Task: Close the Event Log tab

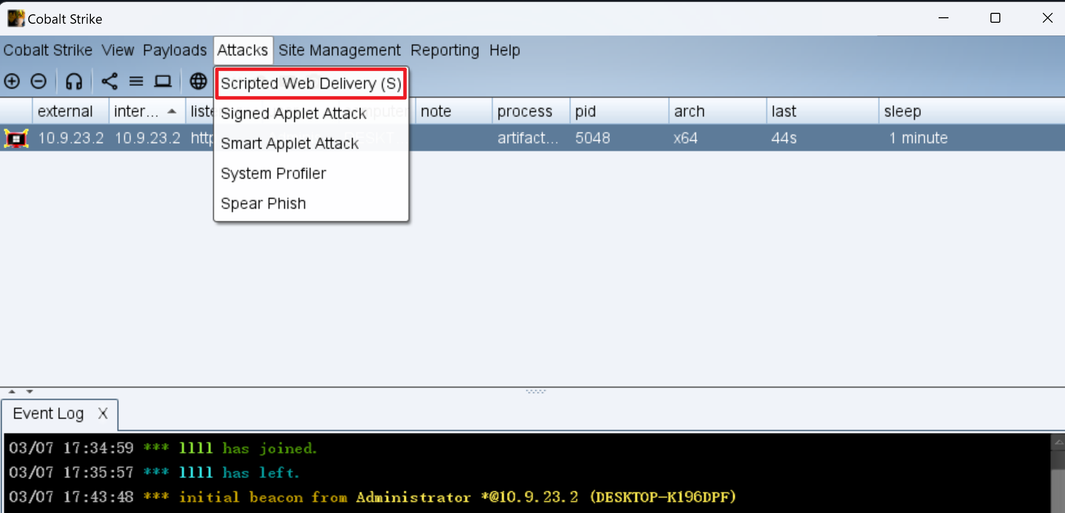Action: tap(103, 413)
